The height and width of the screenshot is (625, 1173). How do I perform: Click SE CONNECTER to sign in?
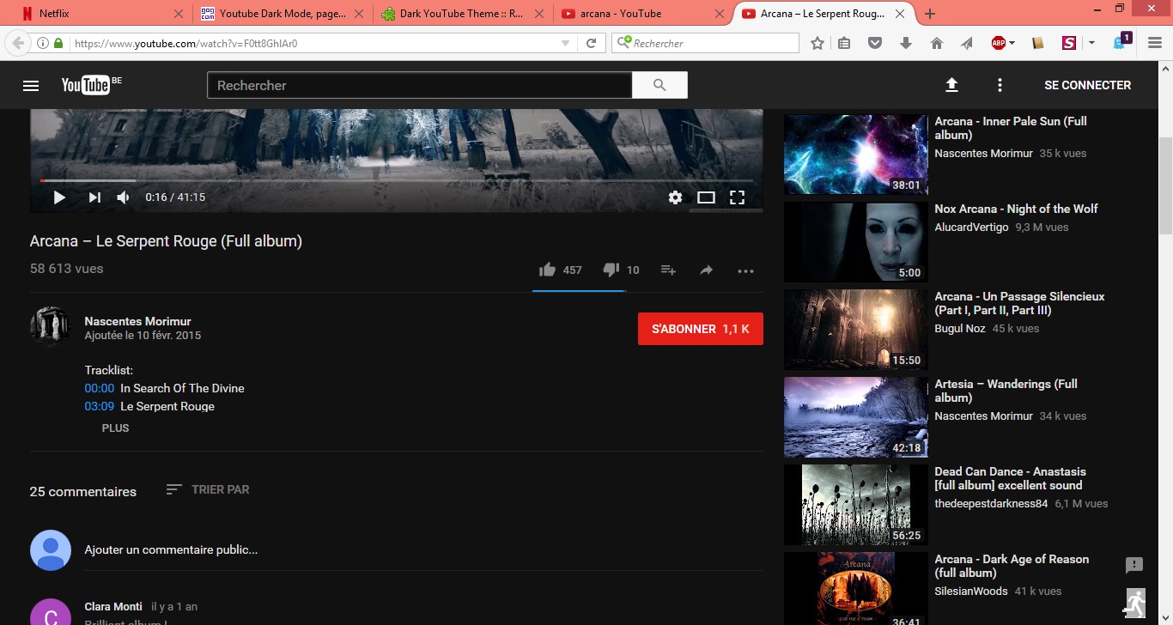1087,85
